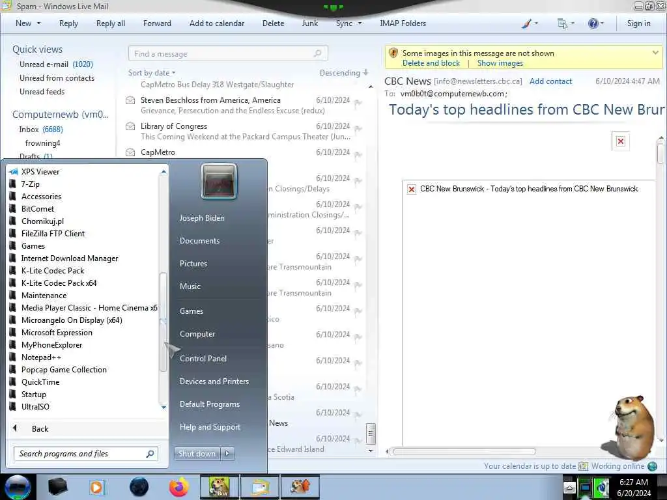Viewport: 667px width, 500px height.
Task: Open the Accessories folder in start menu
Action: coord(41,197)
